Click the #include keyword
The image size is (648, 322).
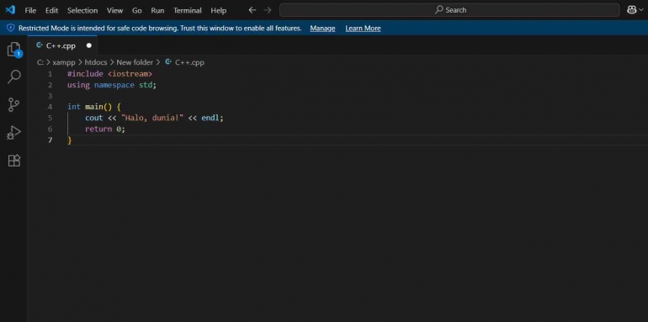click(x=85, y=74)
